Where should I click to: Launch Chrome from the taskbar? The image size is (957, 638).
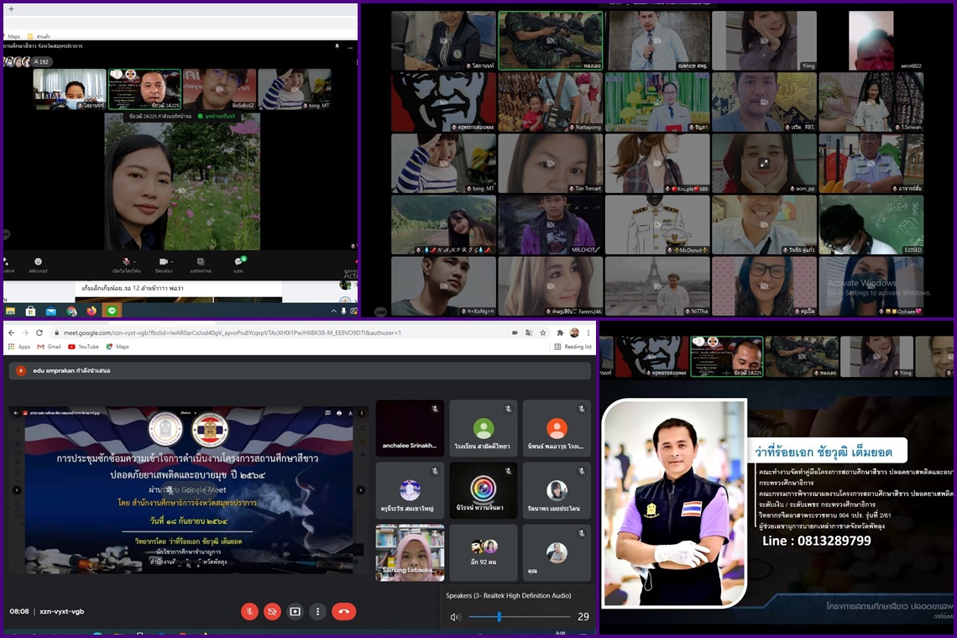coord(71,311)
